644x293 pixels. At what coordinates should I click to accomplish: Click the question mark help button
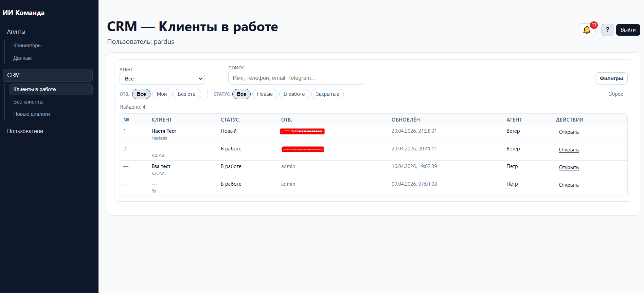(x=607, y=30)
